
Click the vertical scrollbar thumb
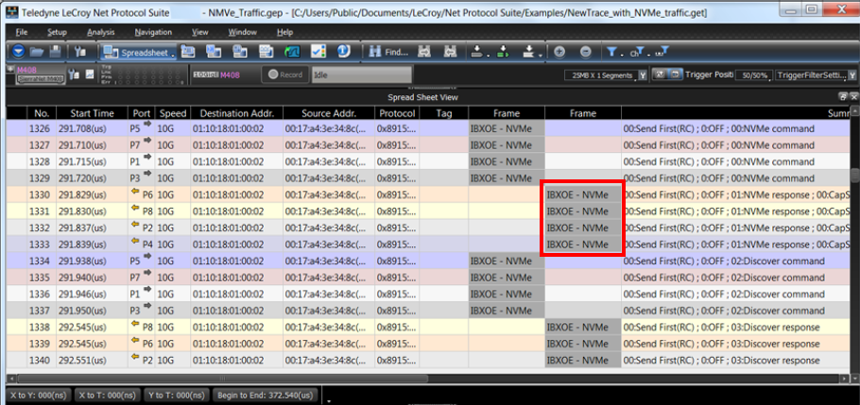(x=854, y=175)
